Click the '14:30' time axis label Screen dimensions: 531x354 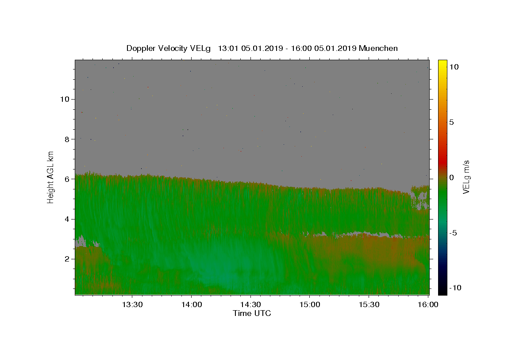250,304
